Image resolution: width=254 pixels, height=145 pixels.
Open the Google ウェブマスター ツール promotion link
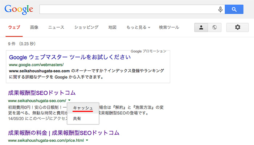pyautogui.click(x=70, y=57)
